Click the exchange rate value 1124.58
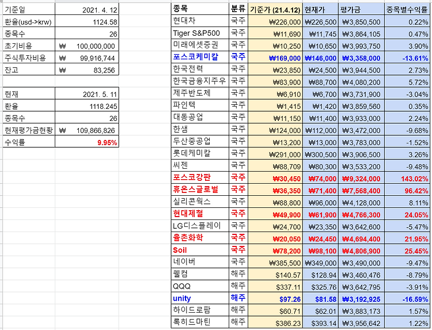 coord(87,21)
